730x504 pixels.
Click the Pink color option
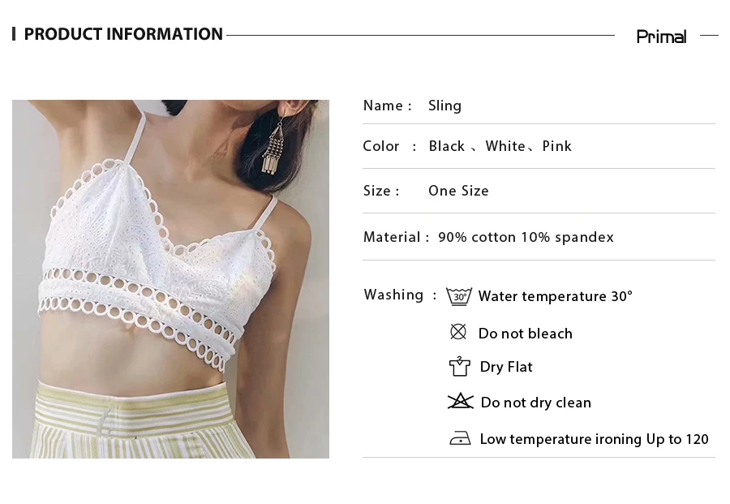pyautogui.click(x=556, y=146)
